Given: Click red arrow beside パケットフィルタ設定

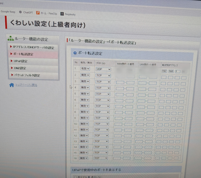Looking at the screenshot, I should [12, 75].
